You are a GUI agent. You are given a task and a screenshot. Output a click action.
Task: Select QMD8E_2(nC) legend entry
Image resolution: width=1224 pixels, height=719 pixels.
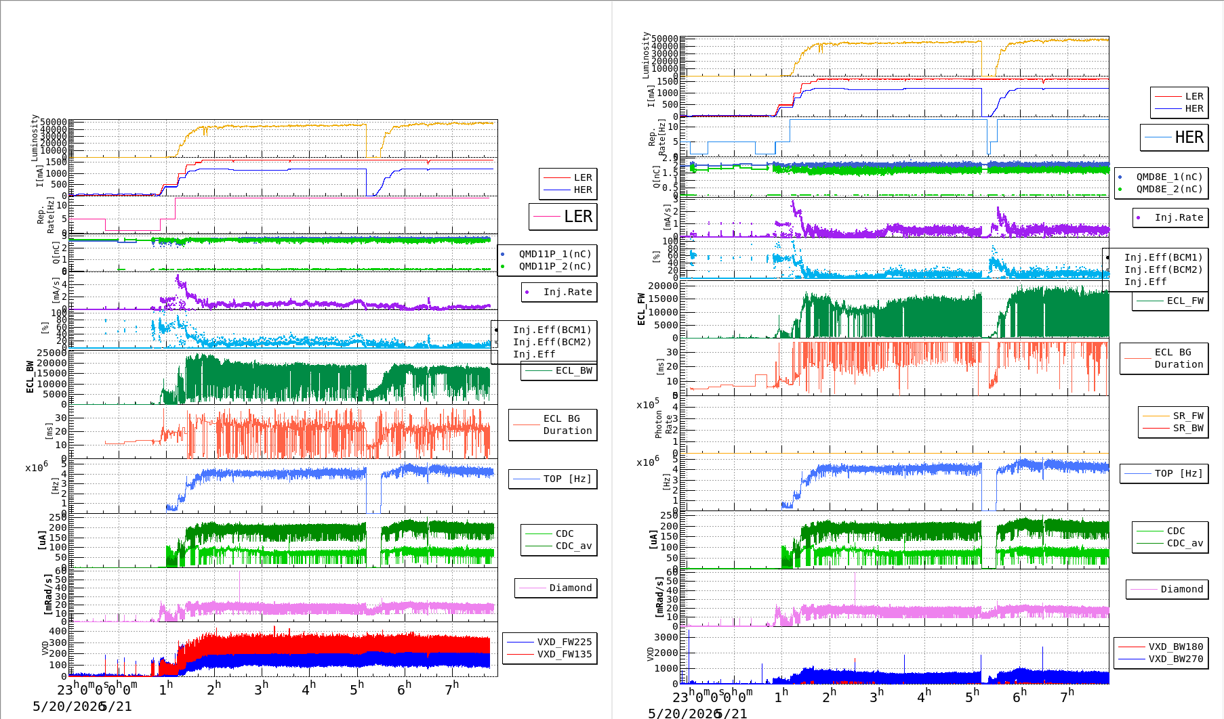point(1162,189)
